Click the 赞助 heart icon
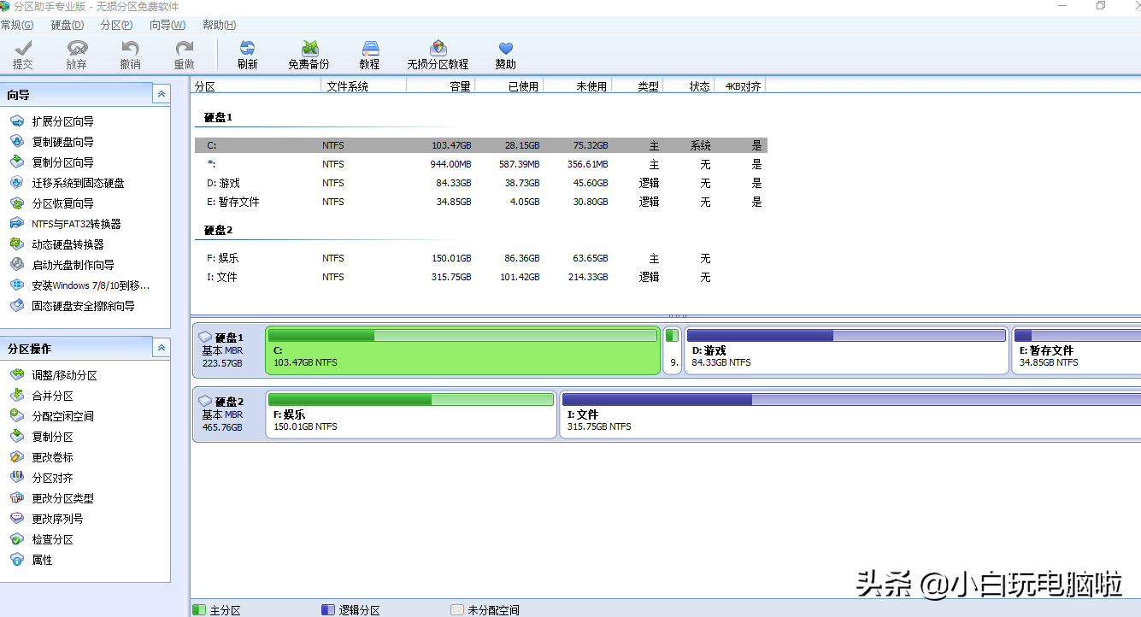This screenshot has height=617, width=1141. click(505, 55)
